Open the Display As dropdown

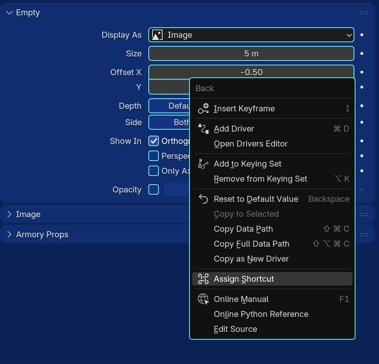252,35
